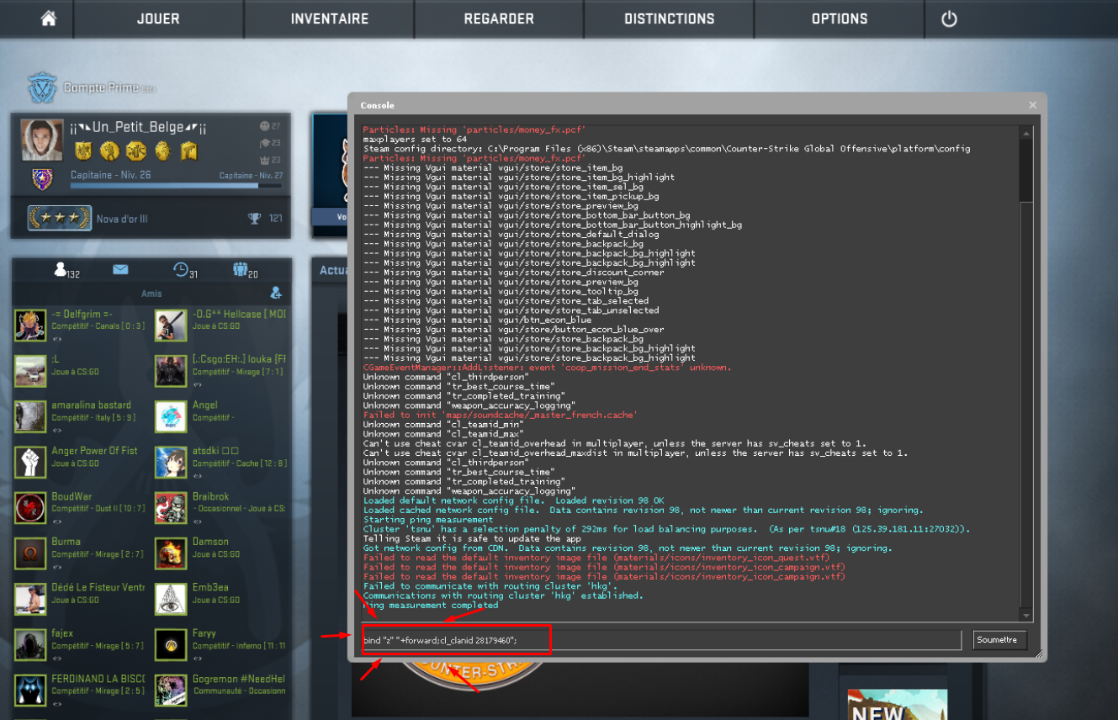Click the 'Steam config directory' console line
1118x720 pixels.
[x=666, y=148]
